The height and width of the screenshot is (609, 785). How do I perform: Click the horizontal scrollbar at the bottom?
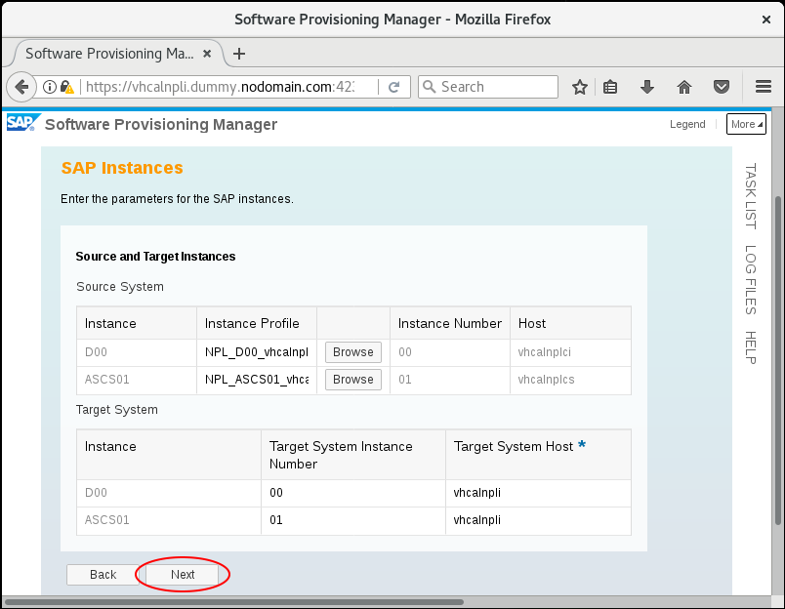pos(232,602)
